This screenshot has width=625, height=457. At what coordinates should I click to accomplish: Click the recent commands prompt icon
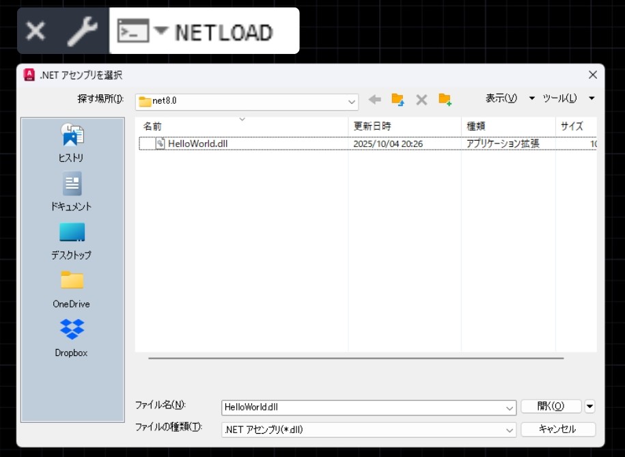pyautogui.click(x=133, y=31)
